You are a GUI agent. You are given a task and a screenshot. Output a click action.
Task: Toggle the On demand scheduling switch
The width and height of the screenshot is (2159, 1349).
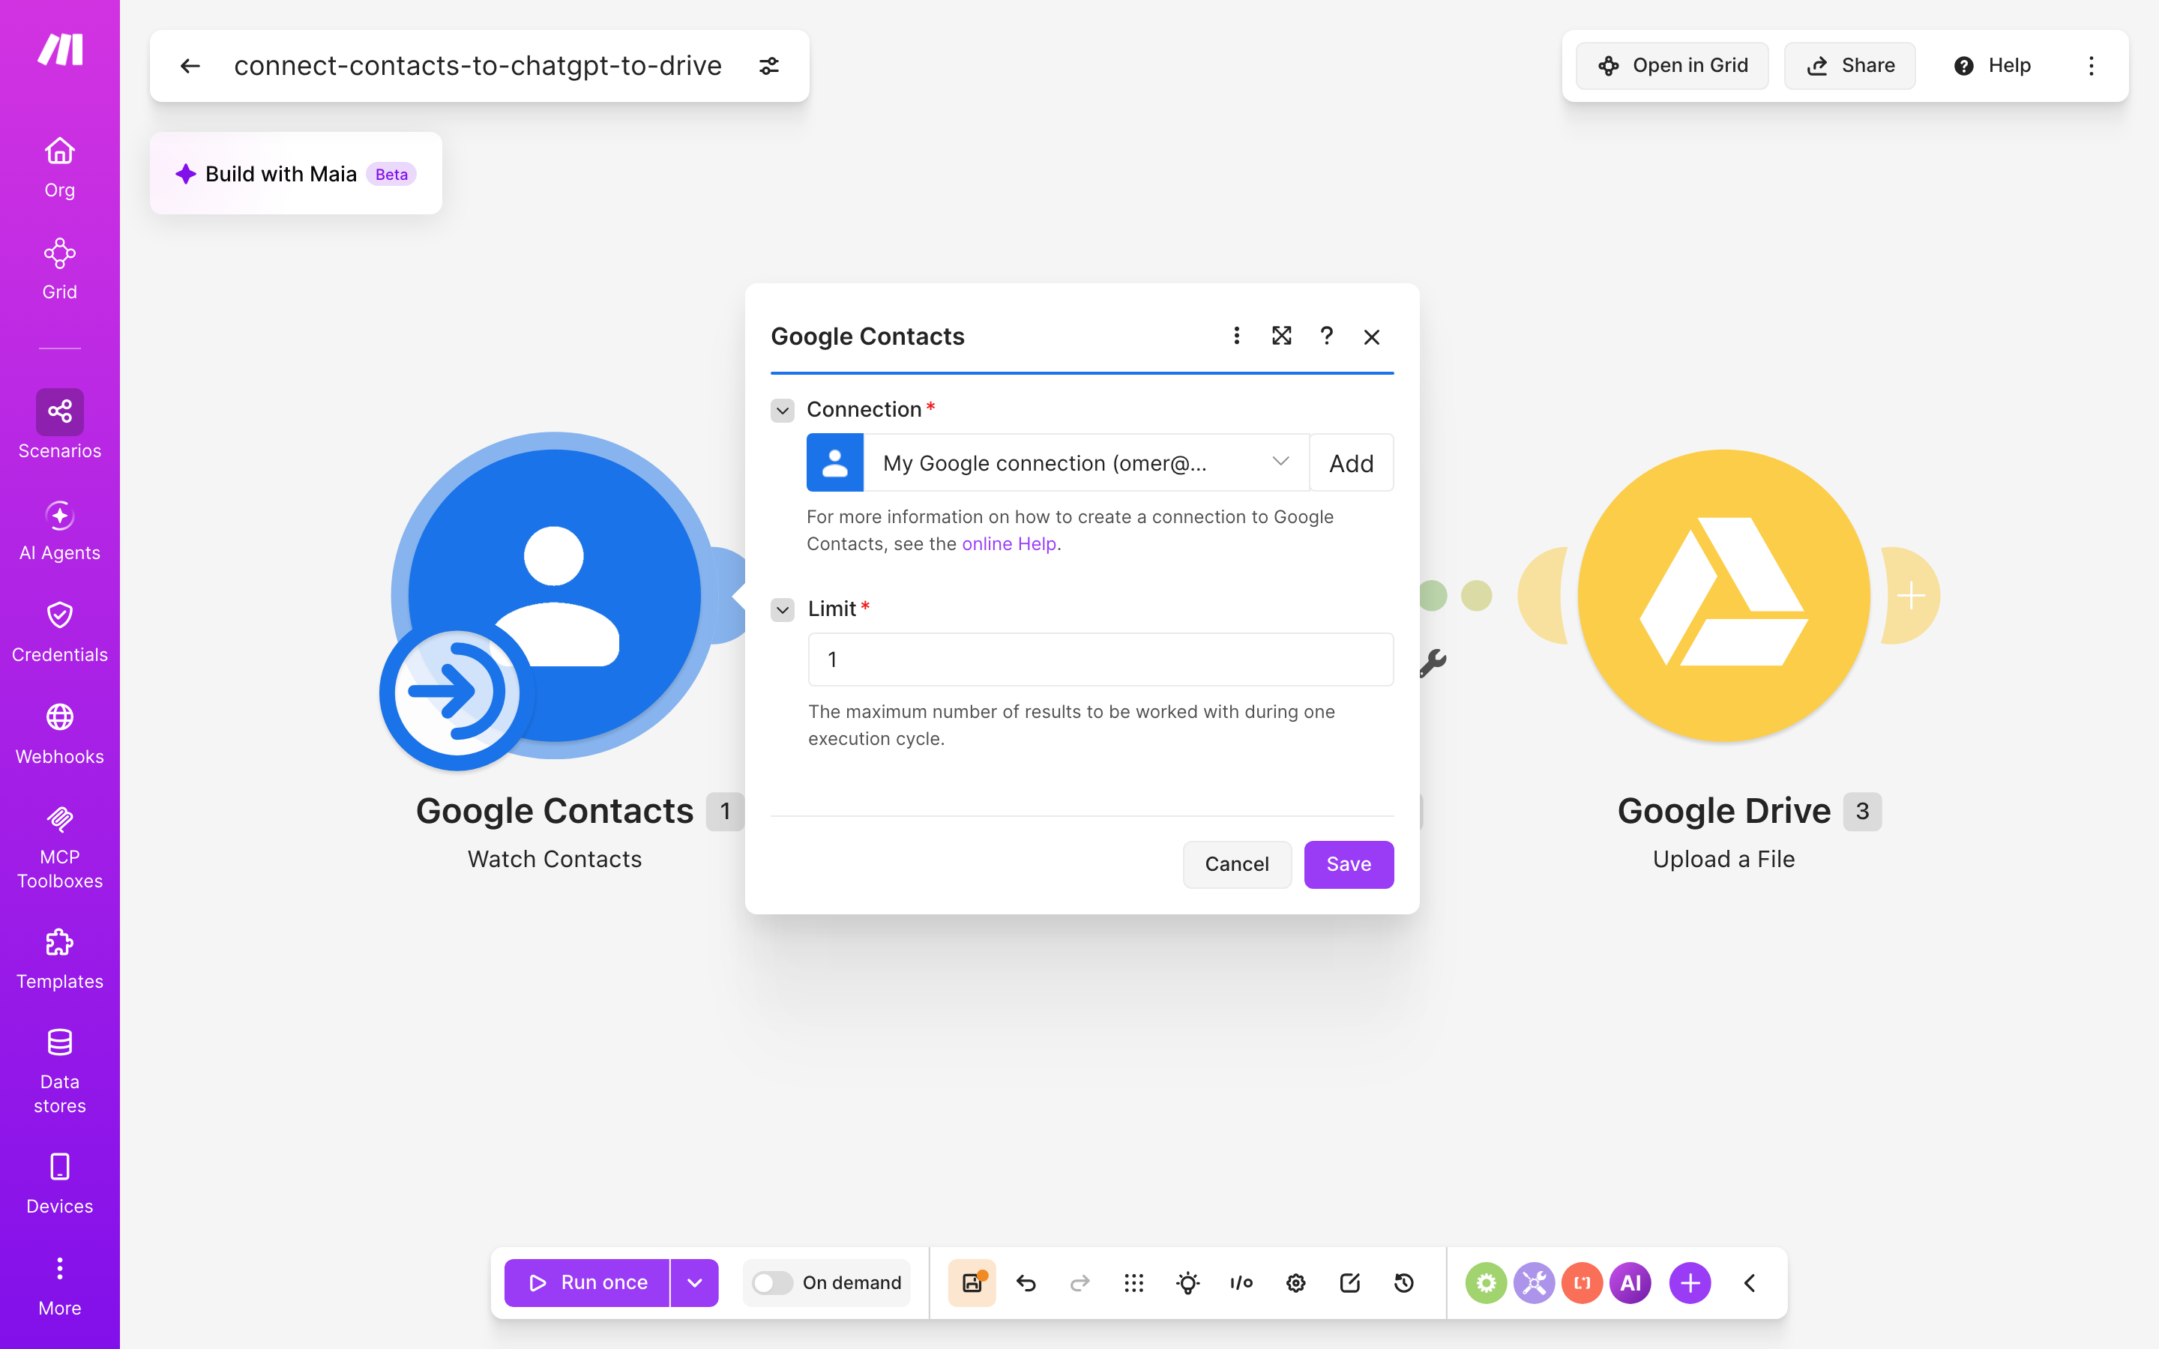(771, 1282)
